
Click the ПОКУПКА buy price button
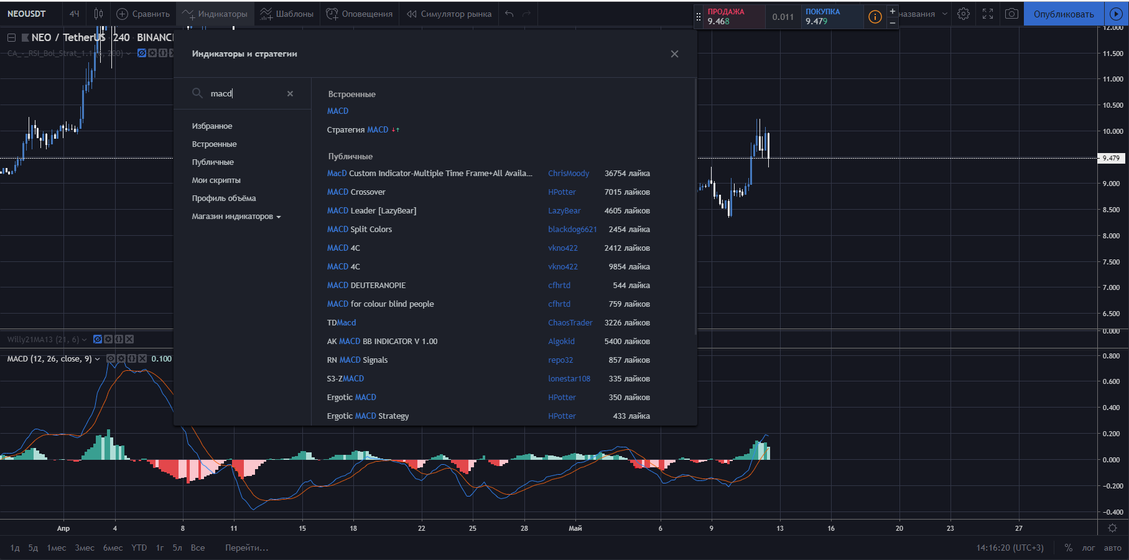pos(832,17)
